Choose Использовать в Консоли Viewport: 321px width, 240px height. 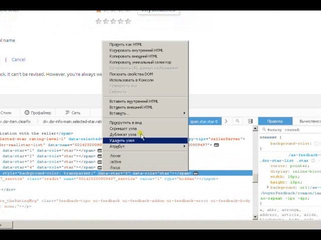coord(145,80)
